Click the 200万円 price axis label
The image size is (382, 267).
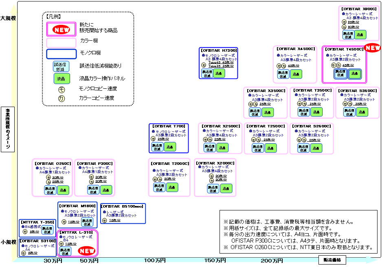coord(272,261)
